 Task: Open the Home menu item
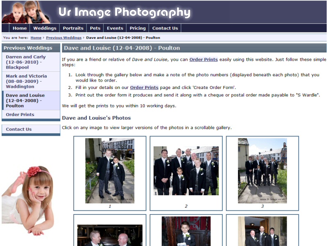pyautogui.click(x=20, y=28)
